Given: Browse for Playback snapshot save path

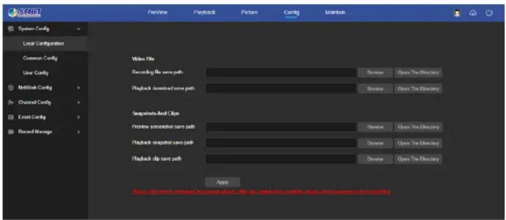Looking at the screenshot, I should coord(375,143).
